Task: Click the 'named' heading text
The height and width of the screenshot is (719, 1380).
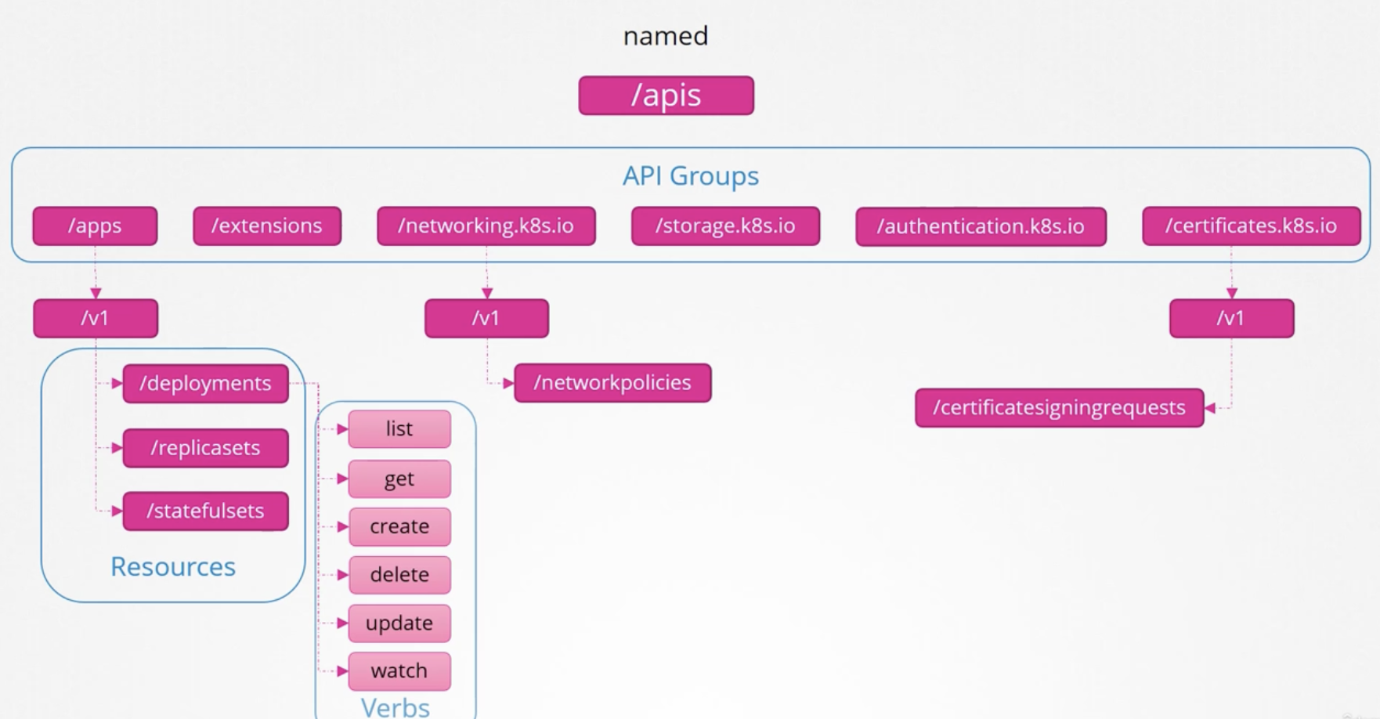Action: pos(666,36)
